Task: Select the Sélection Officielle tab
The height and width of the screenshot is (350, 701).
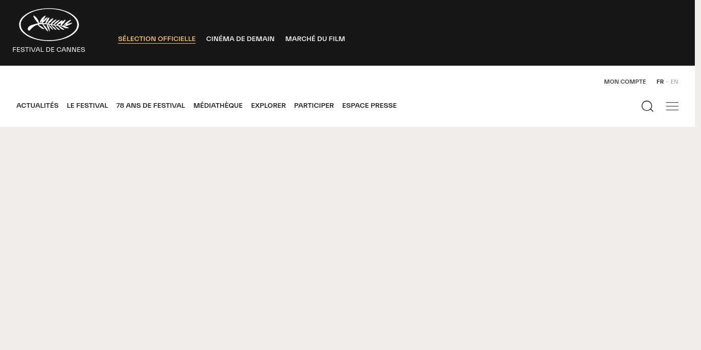Action: pyautogui.click(x=157, y=39)
